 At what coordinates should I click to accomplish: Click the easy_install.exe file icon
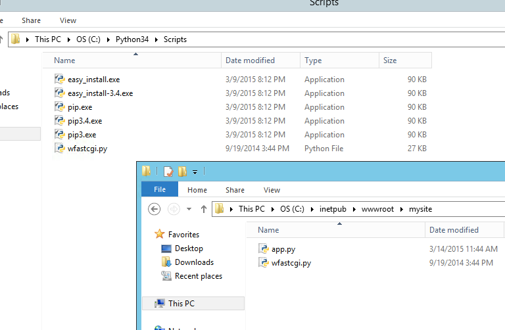(x=60, y=79)
